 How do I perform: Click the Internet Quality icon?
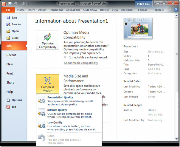coord(41,112)
